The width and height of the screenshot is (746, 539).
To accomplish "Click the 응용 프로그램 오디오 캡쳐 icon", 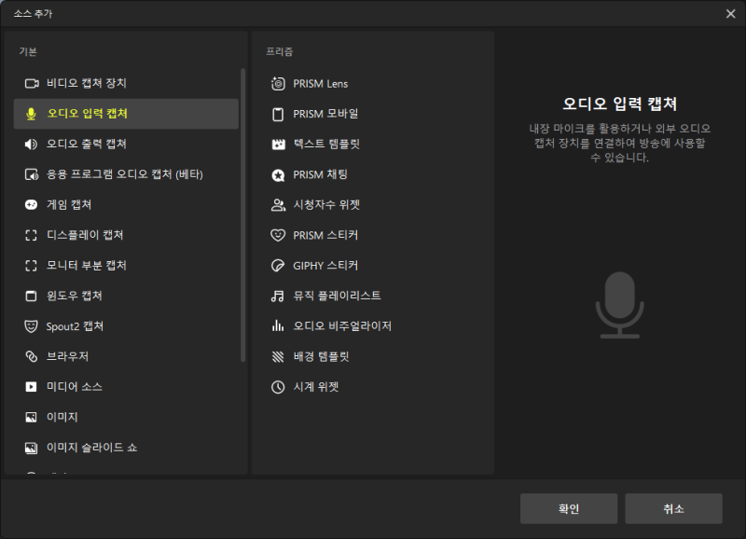I will pyautogui.click(x=32, y=174).
